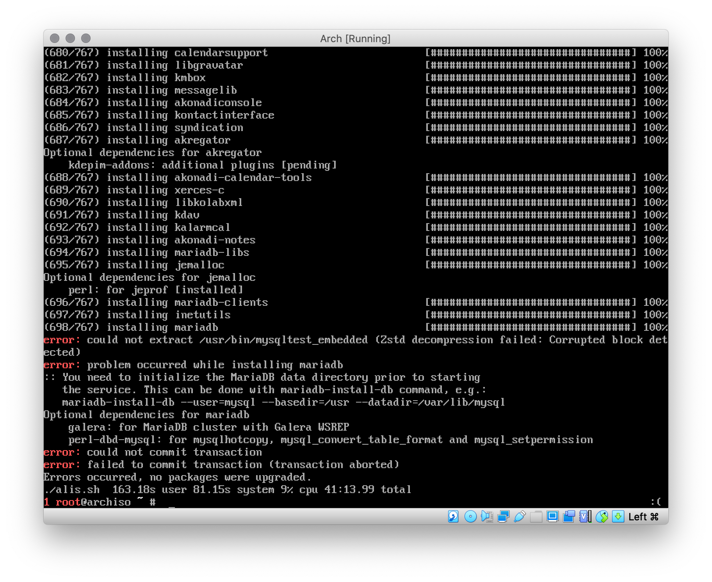Toggle the keyboard capture arrow indicator

618,516
